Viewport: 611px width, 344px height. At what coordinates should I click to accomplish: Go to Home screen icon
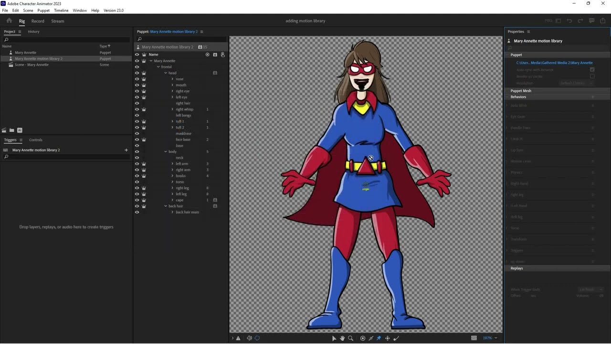pyautogui.click(x=9, y=21)
